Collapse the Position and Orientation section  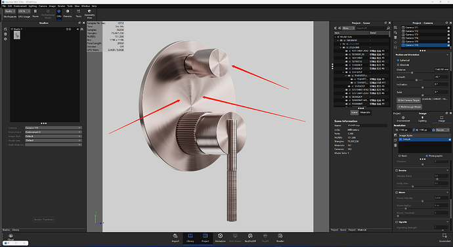tap(448, 55)
